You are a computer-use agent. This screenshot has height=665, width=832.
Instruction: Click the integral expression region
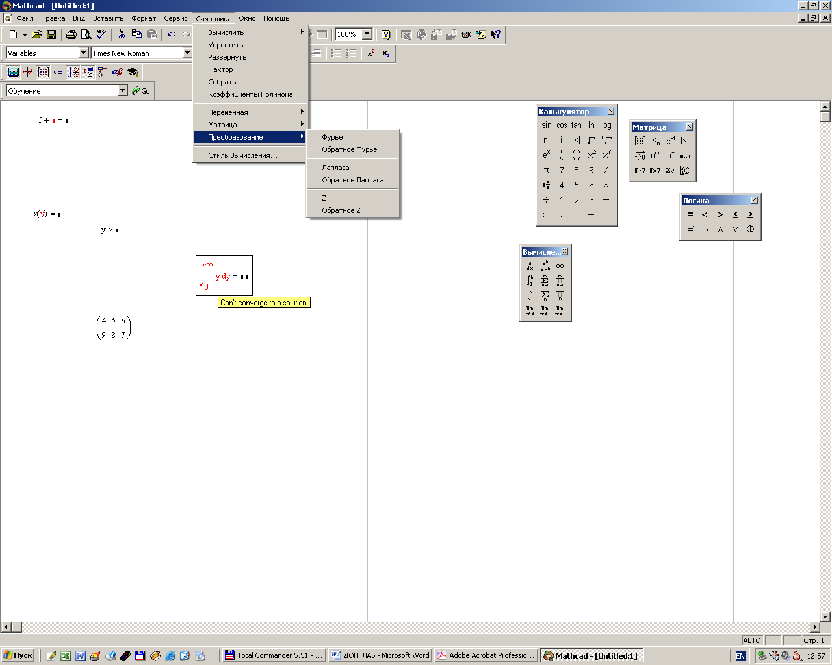coord(224,276)
